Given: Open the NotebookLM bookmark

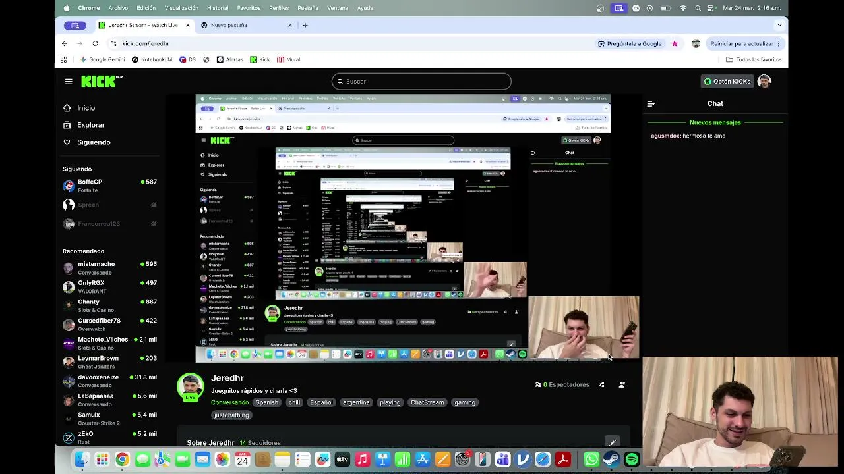Looking at the screenshot, I should [152, 59].
